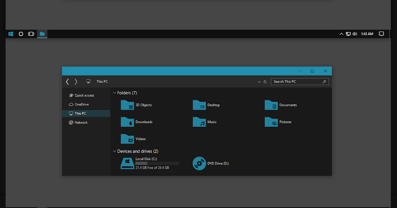Go forward in File Explorer
The image size is (397, 208).
point(76,82)
